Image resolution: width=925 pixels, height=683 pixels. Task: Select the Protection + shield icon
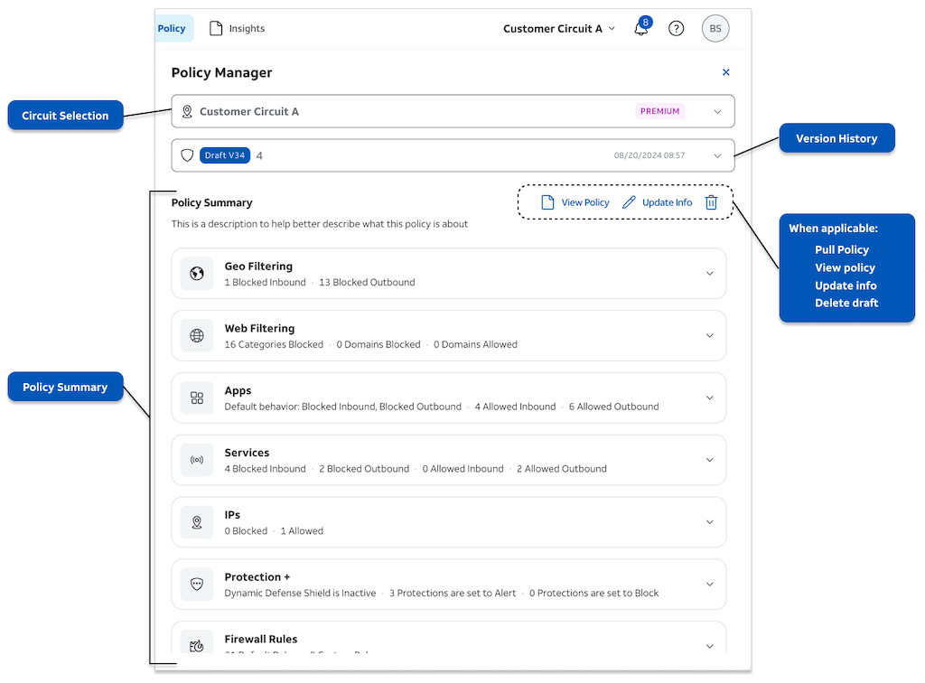(197, 584)
